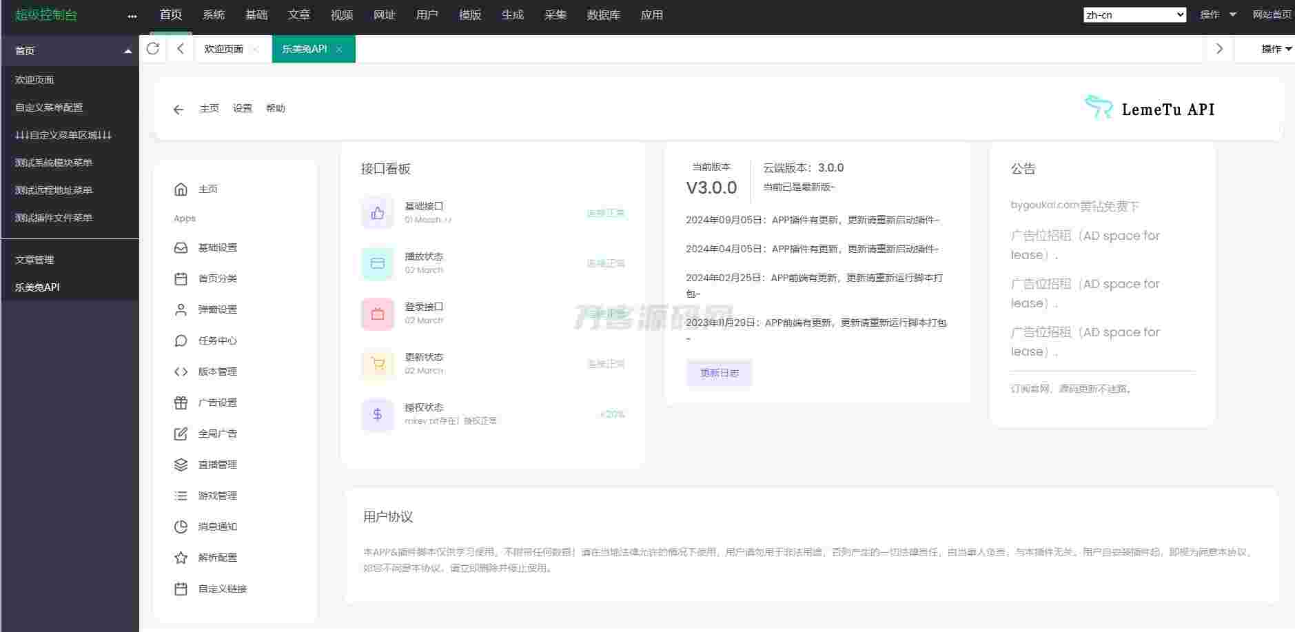Click the thumbs-up icon for 基础接口
1295x632 pixels.
(x=378, y=213)
